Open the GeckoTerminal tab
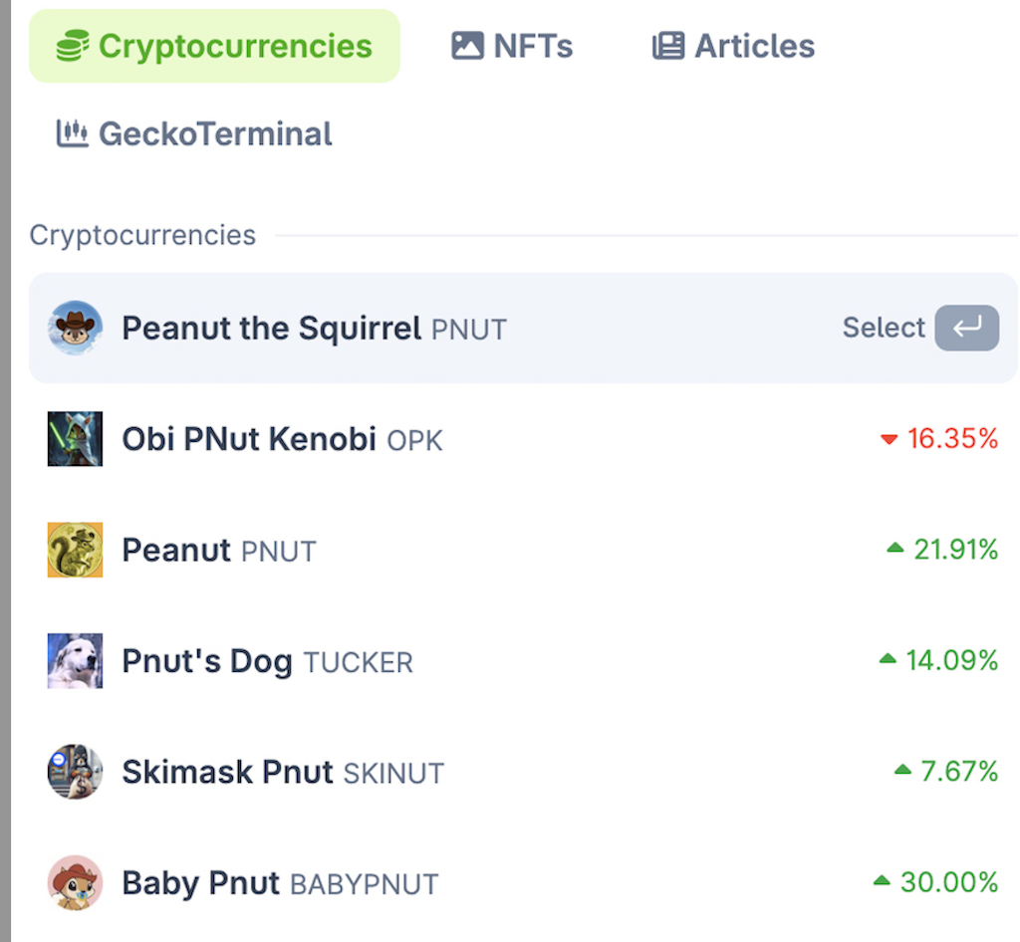The width and height of the screenshot is (1020, 942). 194,133
